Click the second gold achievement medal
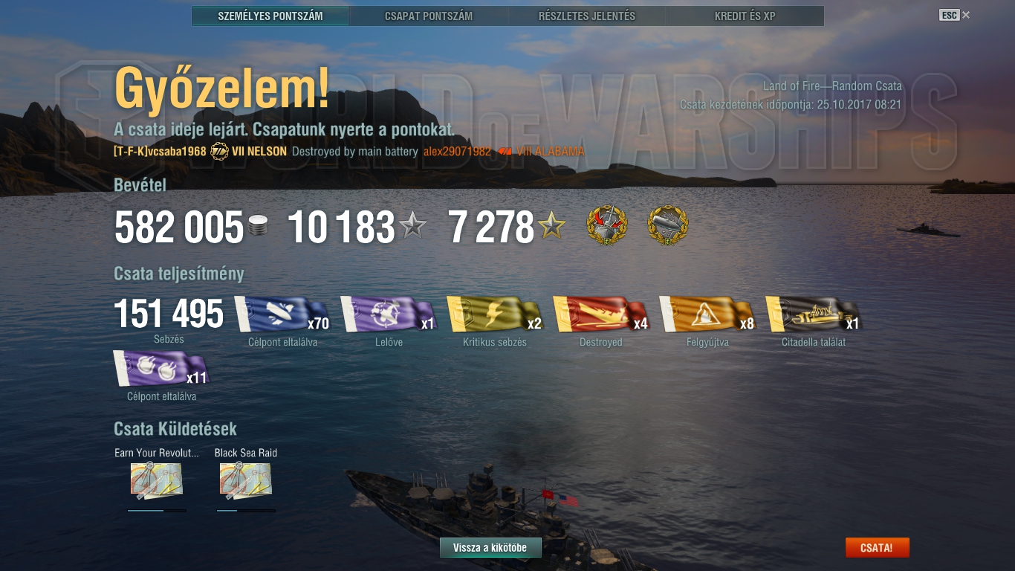The width and height of the screenshot is (1015, 571). click(668, 226)
